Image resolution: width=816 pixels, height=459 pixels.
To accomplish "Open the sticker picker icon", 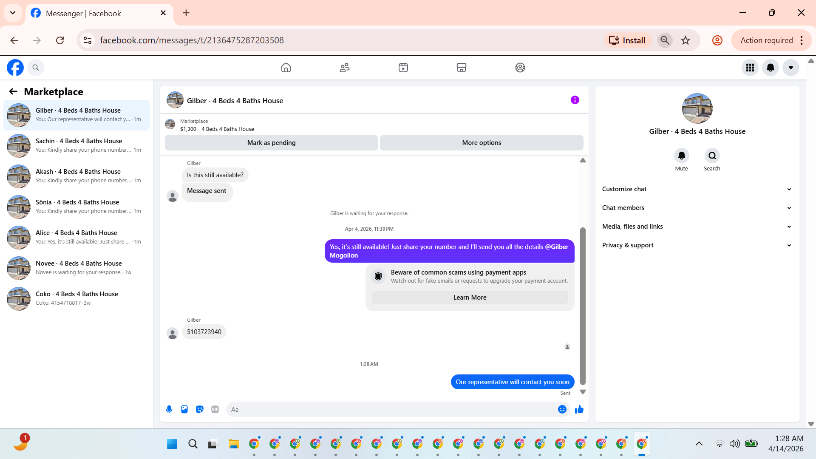I will (x=200, y=409).
